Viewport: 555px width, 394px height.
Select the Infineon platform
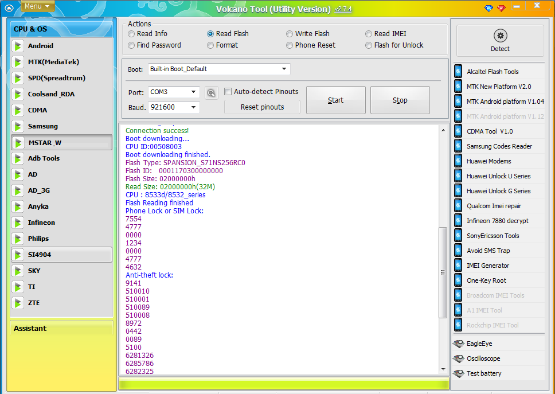pyautogui.click(x=61, y=223)
